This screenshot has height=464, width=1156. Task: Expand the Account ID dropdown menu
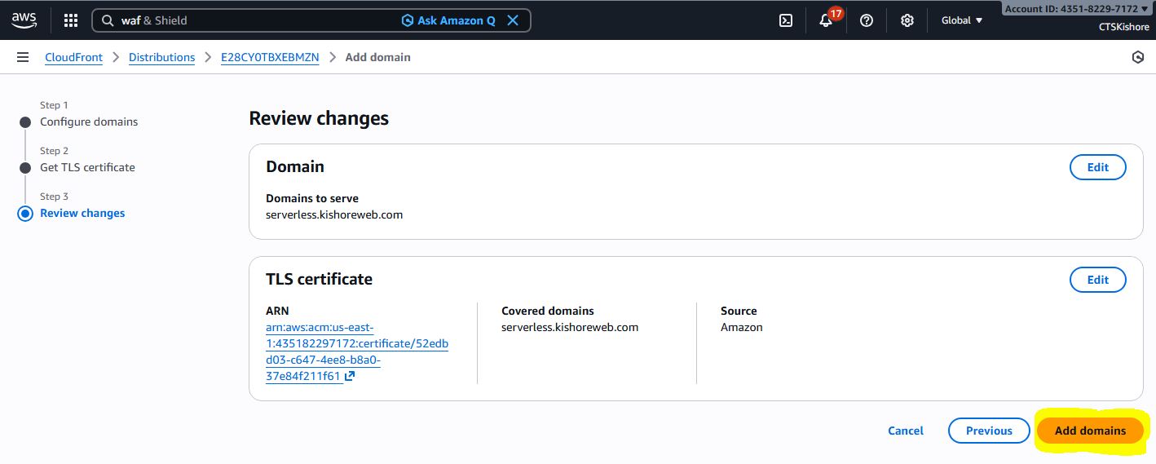click(1076, 9)
